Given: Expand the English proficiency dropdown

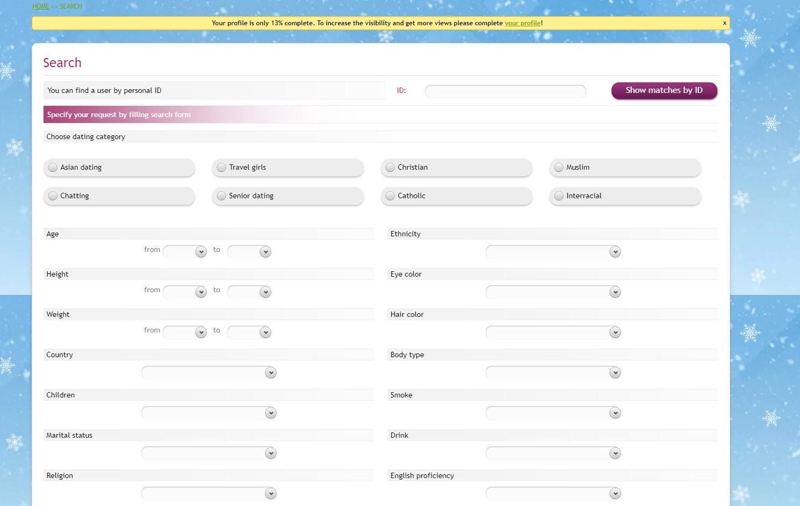Looking at the screenshot, I should [553, 493].
